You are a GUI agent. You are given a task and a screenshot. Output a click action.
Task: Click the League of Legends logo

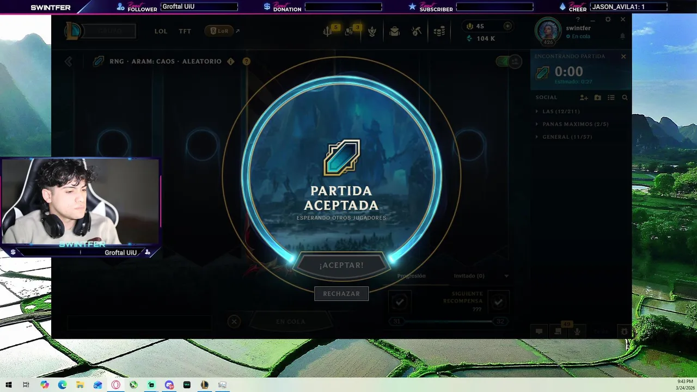(73, 31)
